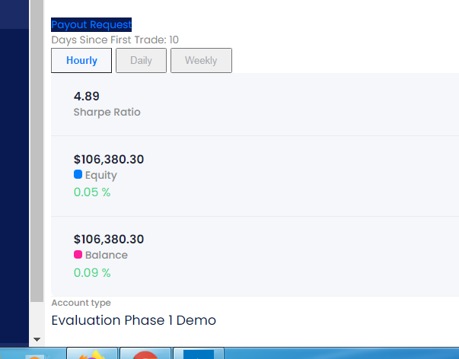Click the Sharpe Ratio label
The height and width of the screenshot is (359, 459).
(x=107, y=112)
